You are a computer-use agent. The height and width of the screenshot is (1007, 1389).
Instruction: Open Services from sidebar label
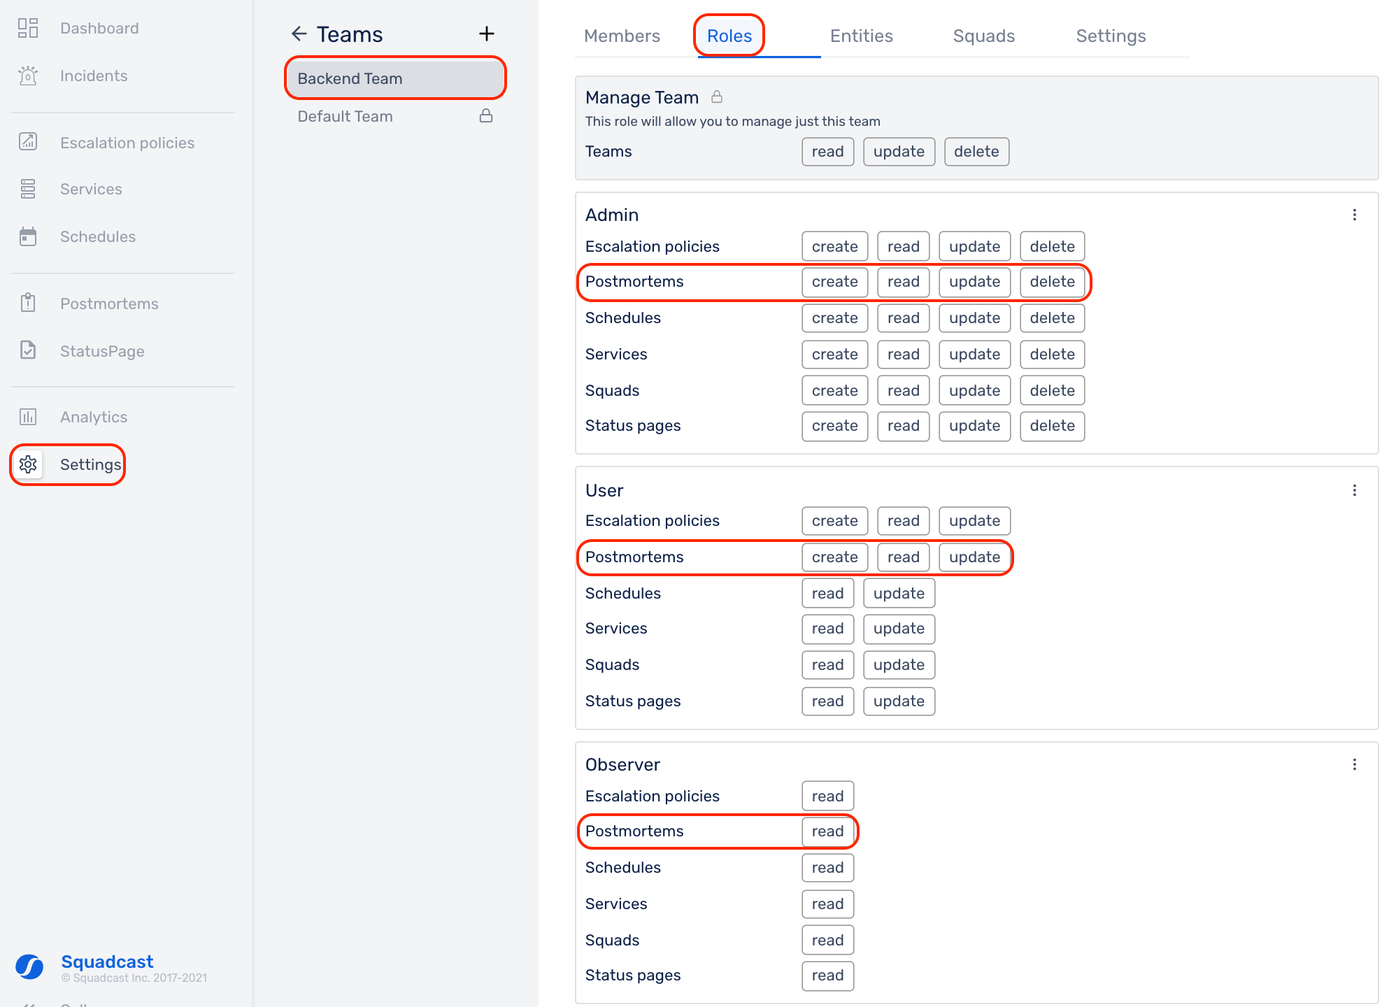[x=91, y=189]
